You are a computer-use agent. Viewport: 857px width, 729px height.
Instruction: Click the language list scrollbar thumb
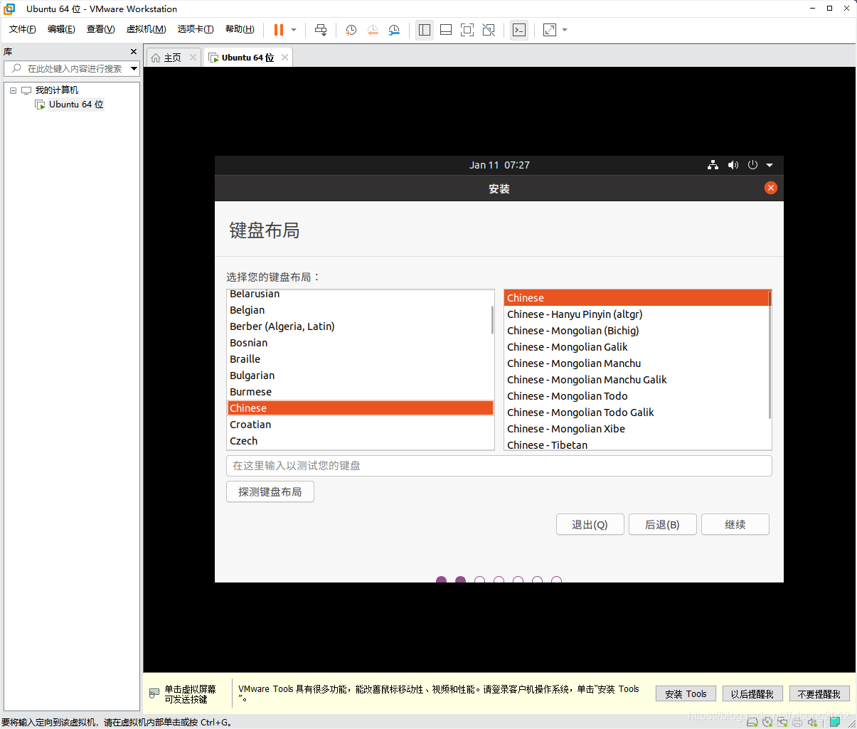tap(492, 320)
